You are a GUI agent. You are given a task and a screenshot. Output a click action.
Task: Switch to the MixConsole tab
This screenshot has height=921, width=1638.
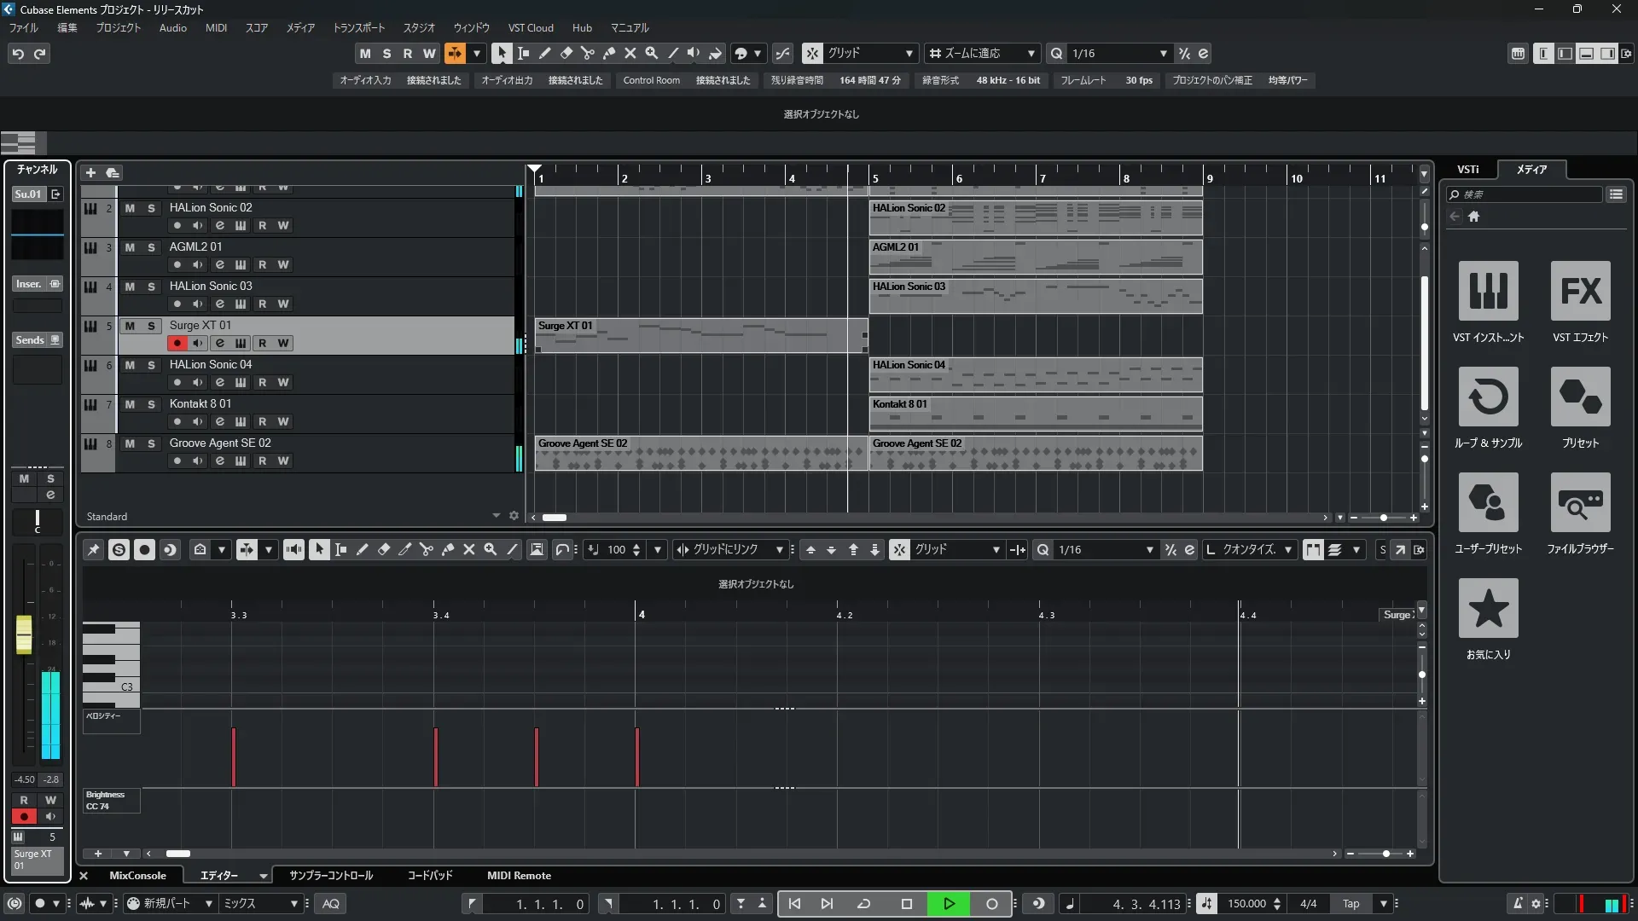(x=137, y=876)
